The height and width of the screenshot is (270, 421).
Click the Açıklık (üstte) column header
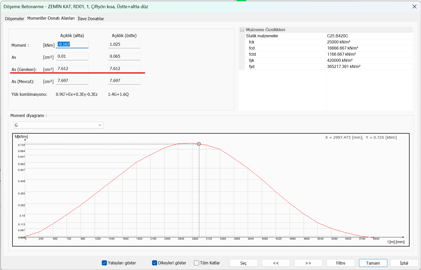(x=124, y=36)
